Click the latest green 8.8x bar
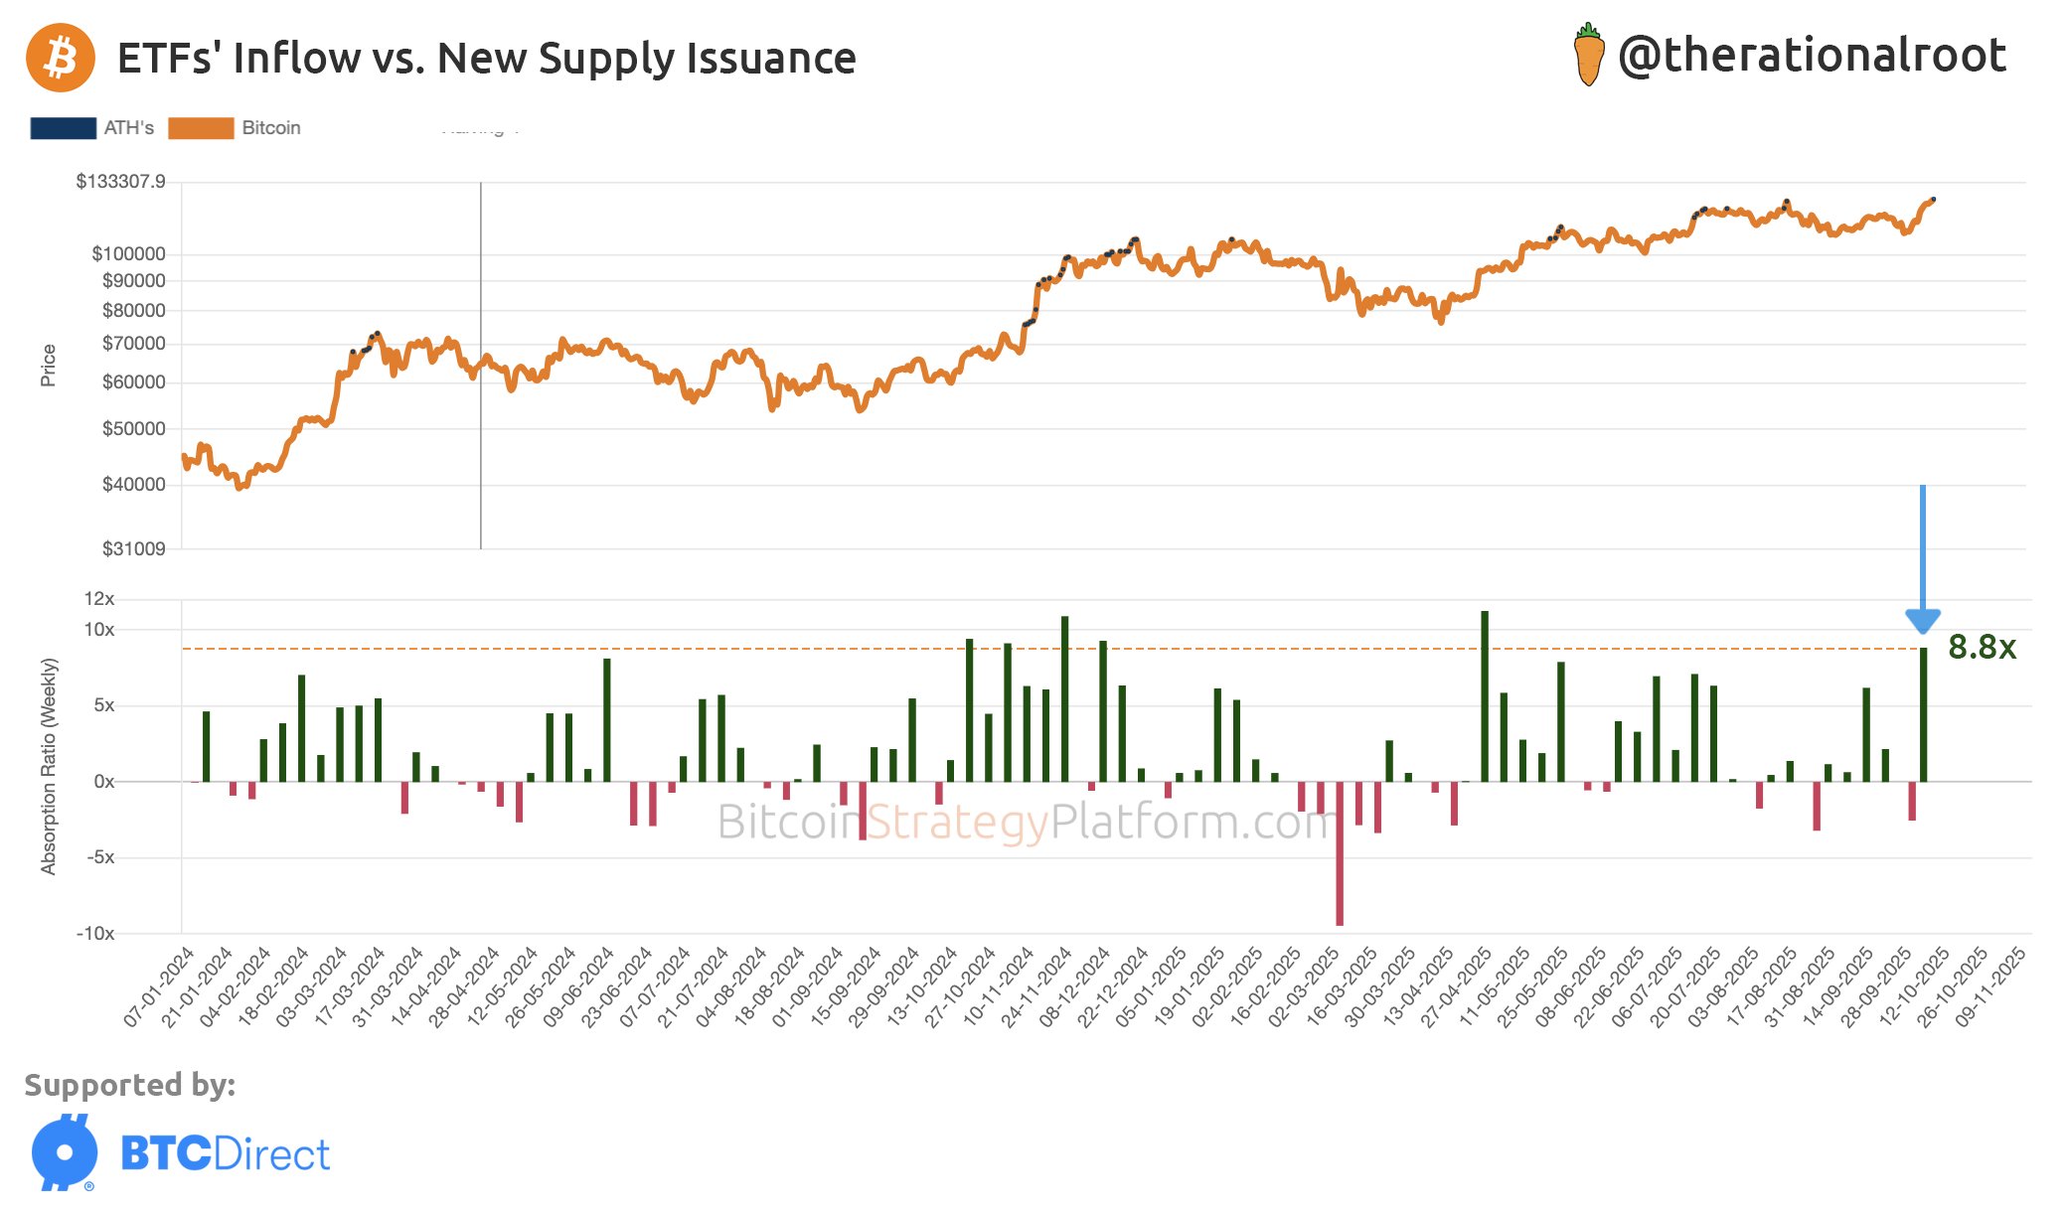 (x=1923, y=715)
